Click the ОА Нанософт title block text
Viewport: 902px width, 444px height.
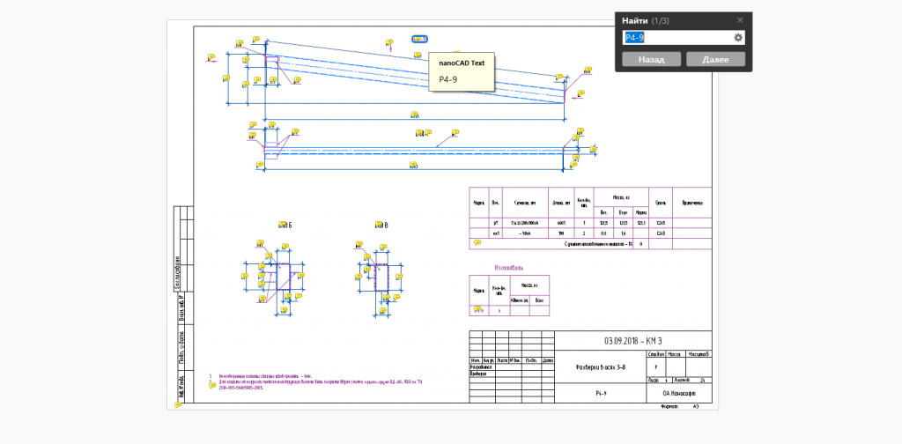pyautogui.click(x=679, y=394)
